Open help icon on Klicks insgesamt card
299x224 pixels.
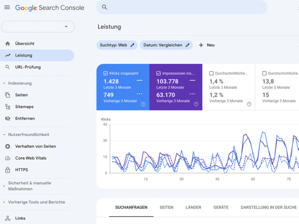coord(143,104)
